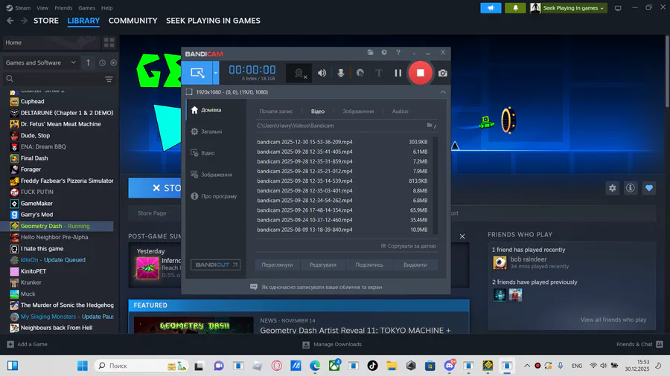The image size is (670, 376).
Task: Dismiss the post-game summary with X
Action: click(x=462, y=236)
